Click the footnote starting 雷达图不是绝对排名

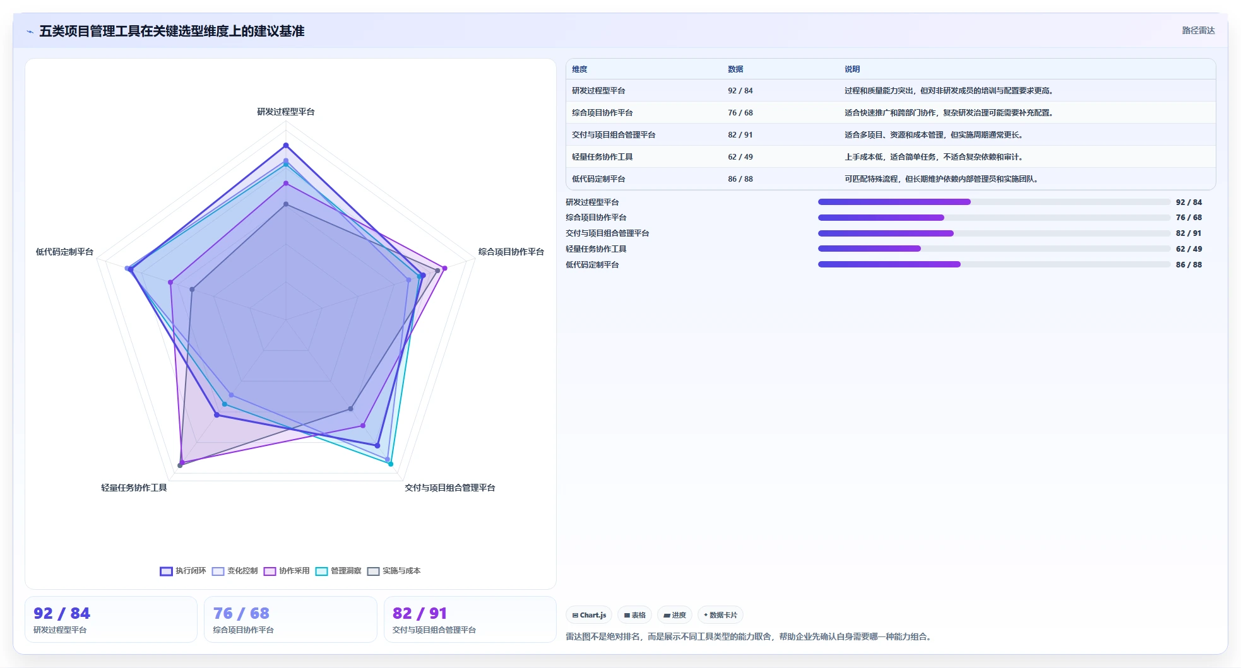(x=749, y=636)
